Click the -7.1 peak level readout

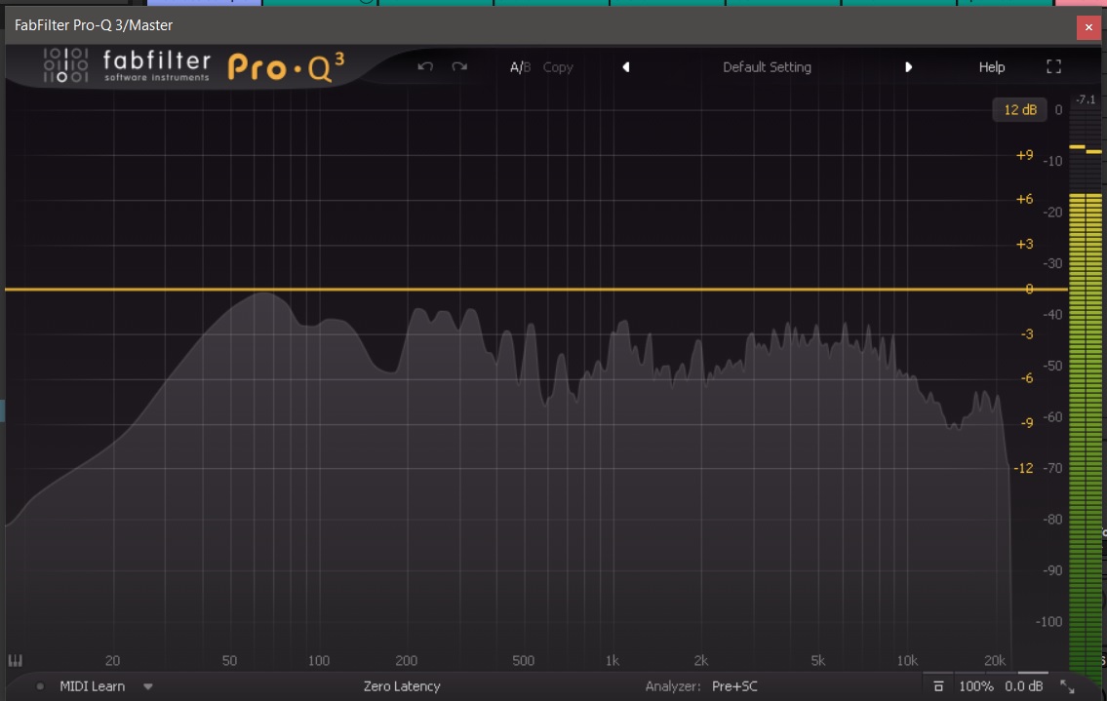[1086, 99]
